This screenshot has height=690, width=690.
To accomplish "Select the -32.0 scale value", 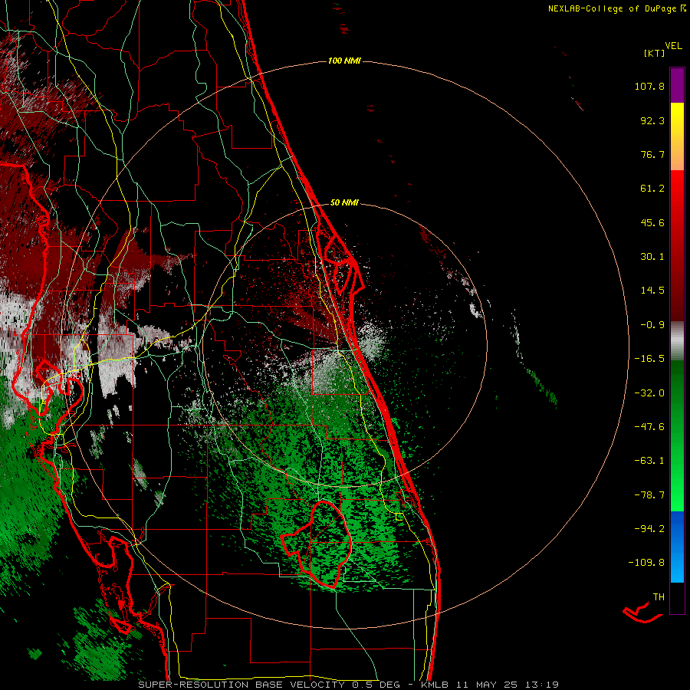I will [649, 393].
